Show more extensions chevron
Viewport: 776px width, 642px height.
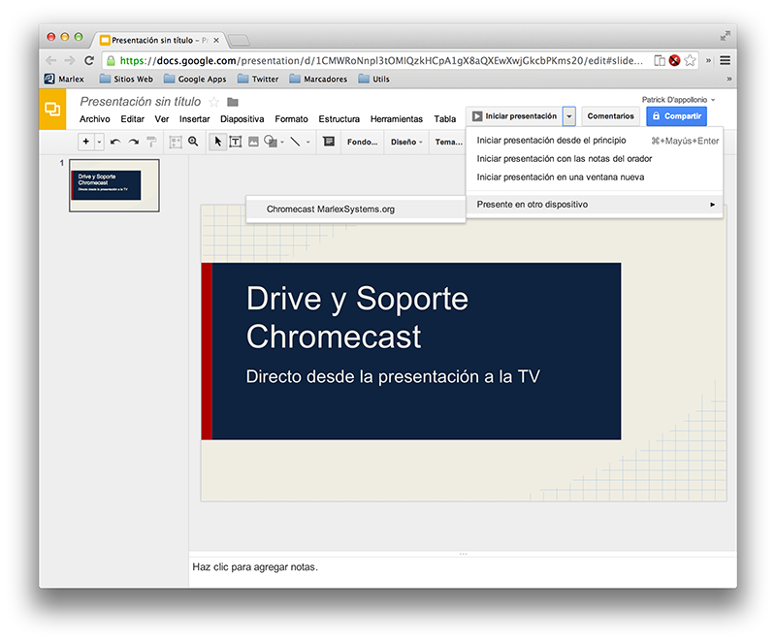coord(708,60)
